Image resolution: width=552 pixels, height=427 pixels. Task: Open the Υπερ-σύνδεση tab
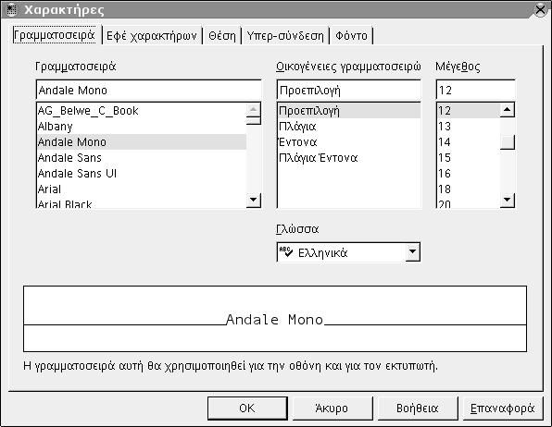coord(285,36)
